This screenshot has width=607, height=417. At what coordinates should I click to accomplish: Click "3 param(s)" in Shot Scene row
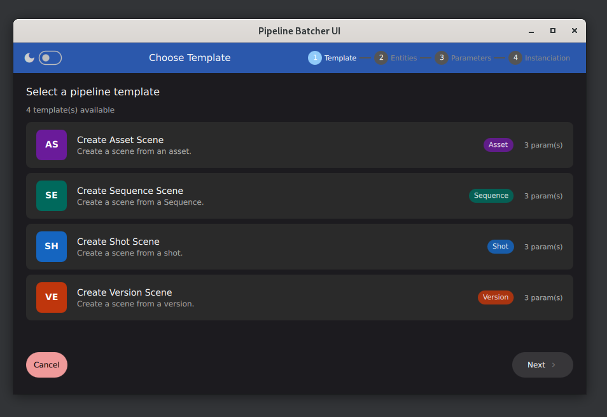(543, 247)
